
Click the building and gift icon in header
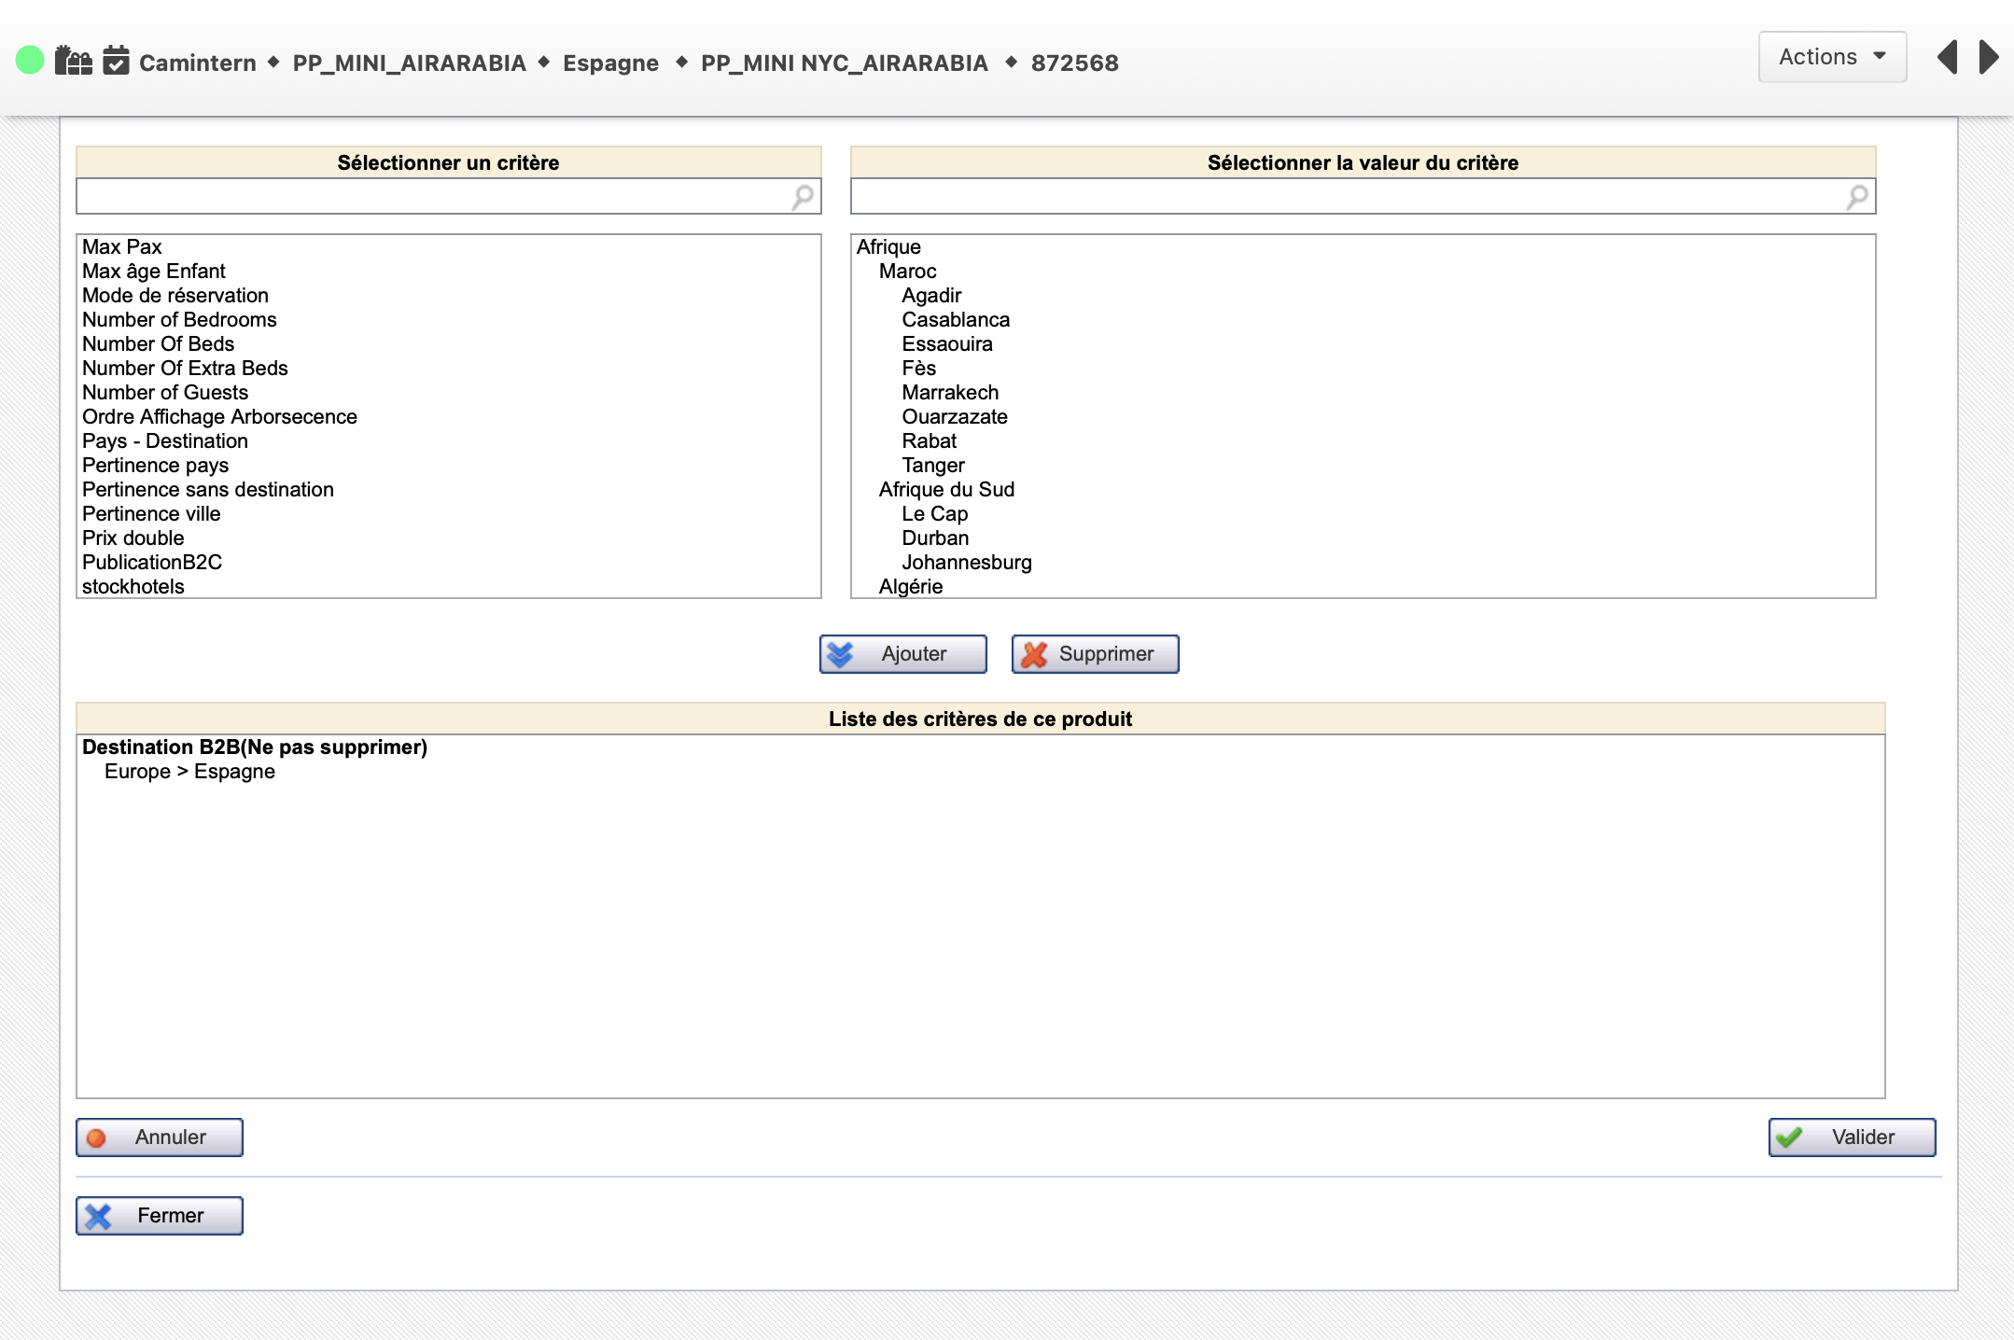point(73,61)
